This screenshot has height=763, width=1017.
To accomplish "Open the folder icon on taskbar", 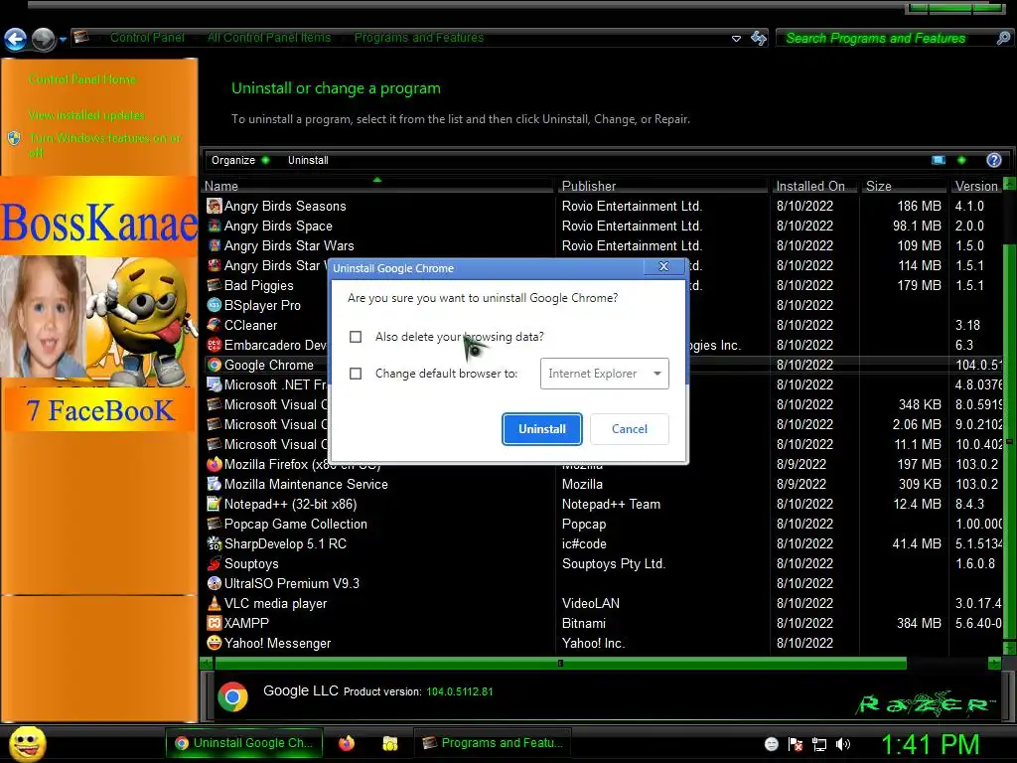I will click(389, 743).
